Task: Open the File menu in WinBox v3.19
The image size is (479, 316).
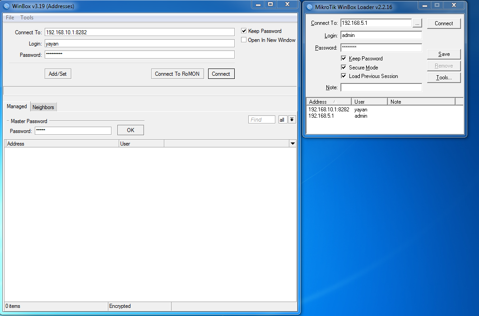Action: pyautogui.click(x=10, y=18)
